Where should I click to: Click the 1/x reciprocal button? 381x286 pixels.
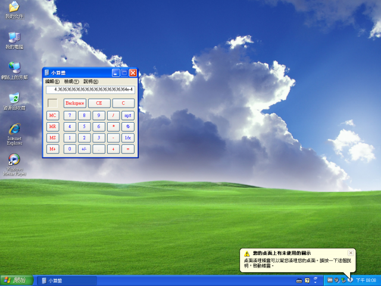point(128,138)
